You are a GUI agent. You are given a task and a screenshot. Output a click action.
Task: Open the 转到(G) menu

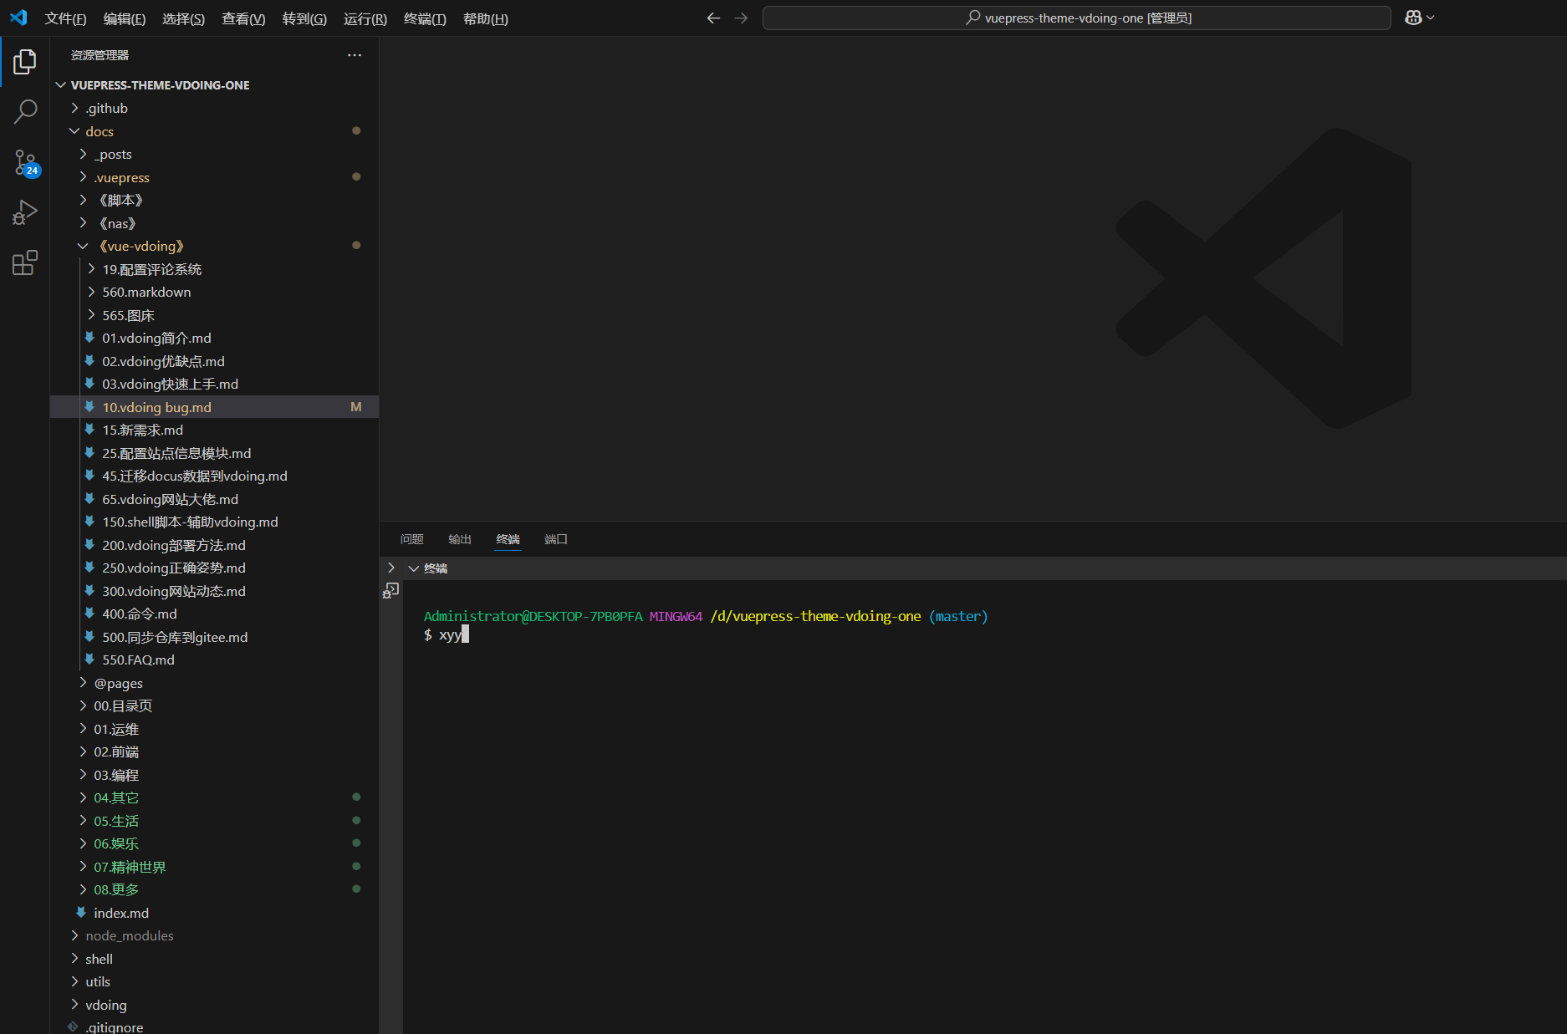pos(304,18)
